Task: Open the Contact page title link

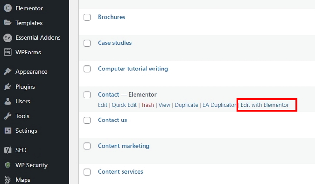Action: [108, 94]
